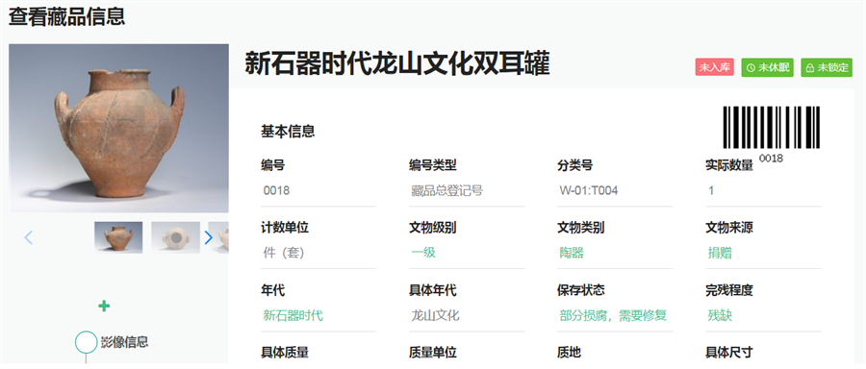Click the previous image arrow in carousel
866x369 pixels.
29,237
